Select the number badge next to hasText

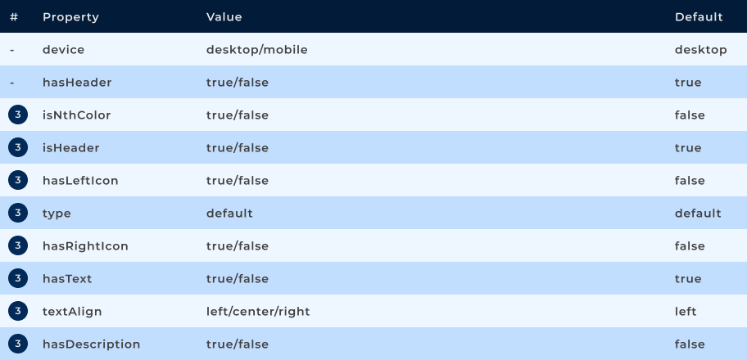[18, 279]
